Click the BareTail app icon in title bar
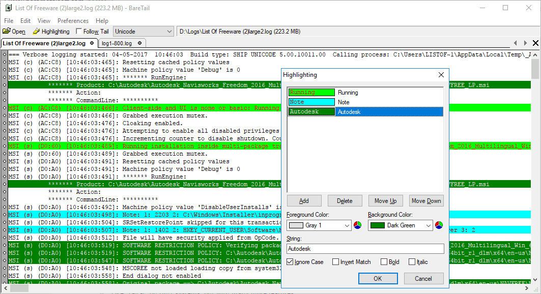Screen dimensions: 541x294 point(8,8)
